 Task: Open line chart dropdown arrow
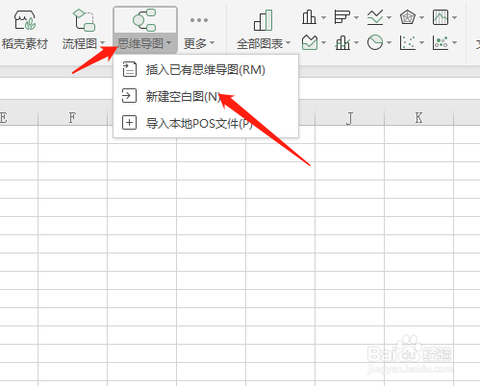[389, 17]
